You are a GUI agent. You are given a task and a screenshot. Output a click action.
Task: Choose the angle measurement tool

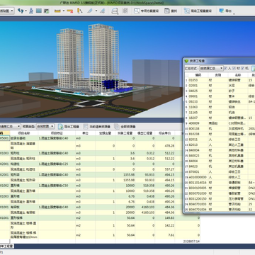tap(80, 11)
